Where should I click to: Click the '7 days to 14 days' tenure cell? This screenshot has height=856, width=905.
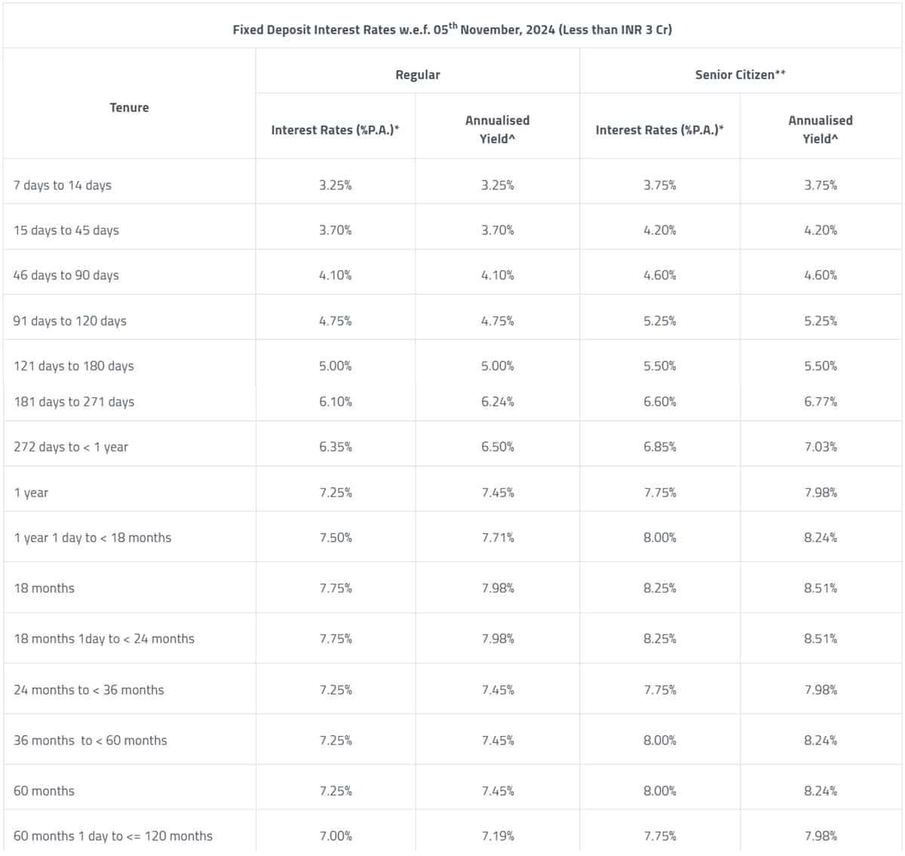[63, 186]
